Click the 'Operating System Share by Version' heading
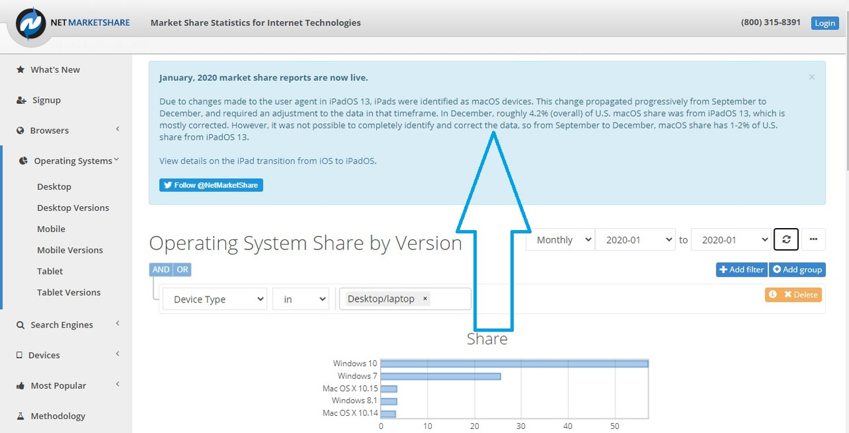This screenshot has height=433, width=849. tap(306, 243)
